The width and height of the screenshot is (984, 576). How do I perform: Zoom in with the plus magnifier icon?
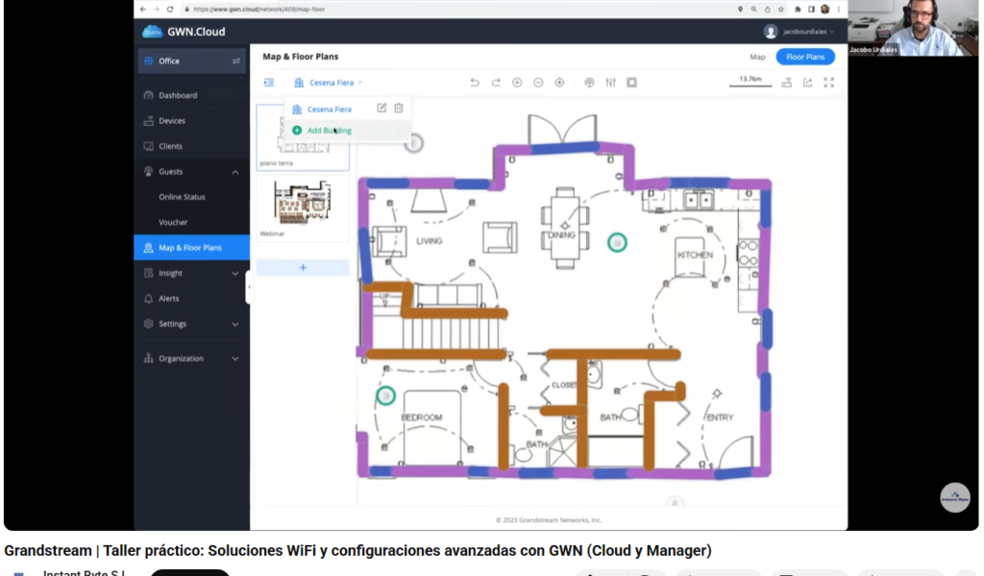[x=517, y=83]
